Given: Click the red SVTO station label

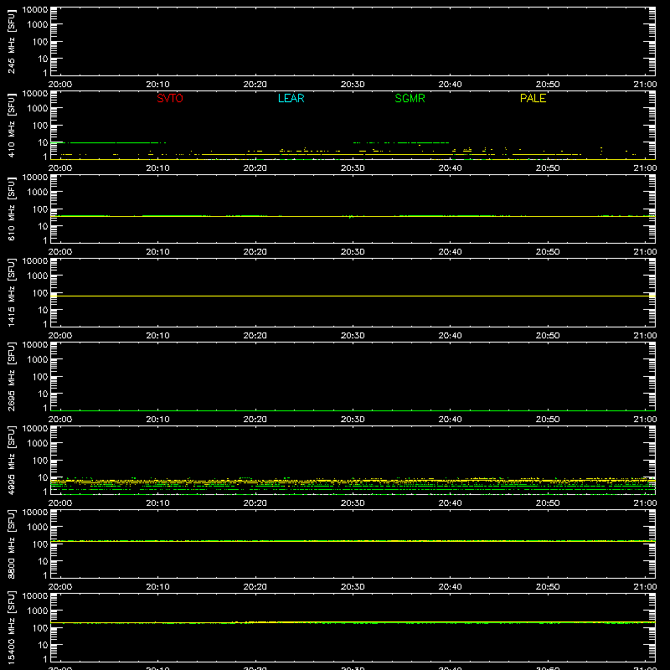Looking at the screenshot, I should coord(170,98).
